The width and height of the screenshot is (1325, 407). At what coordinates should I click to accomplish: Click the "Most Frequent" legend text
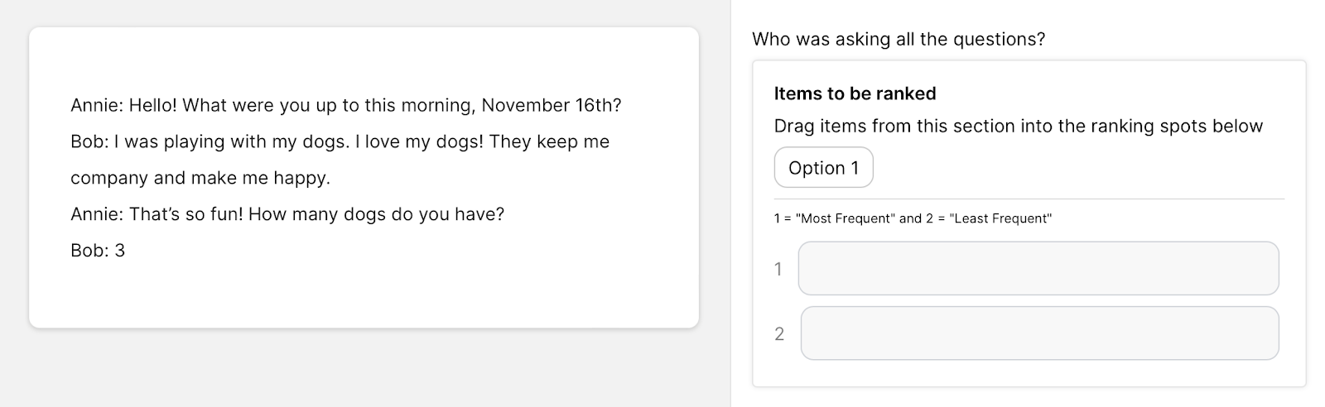846,218
